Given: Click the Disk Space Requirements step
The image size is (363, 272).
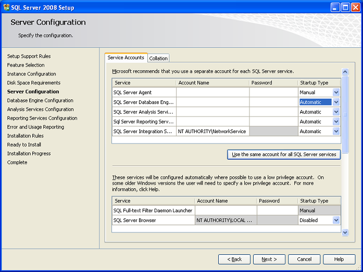Looking at the screenshot, I should click(x=33, y=83).
